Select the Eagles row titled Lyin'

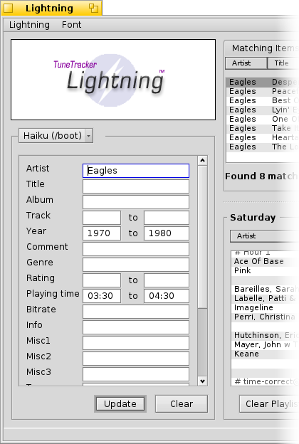[263, 110]
